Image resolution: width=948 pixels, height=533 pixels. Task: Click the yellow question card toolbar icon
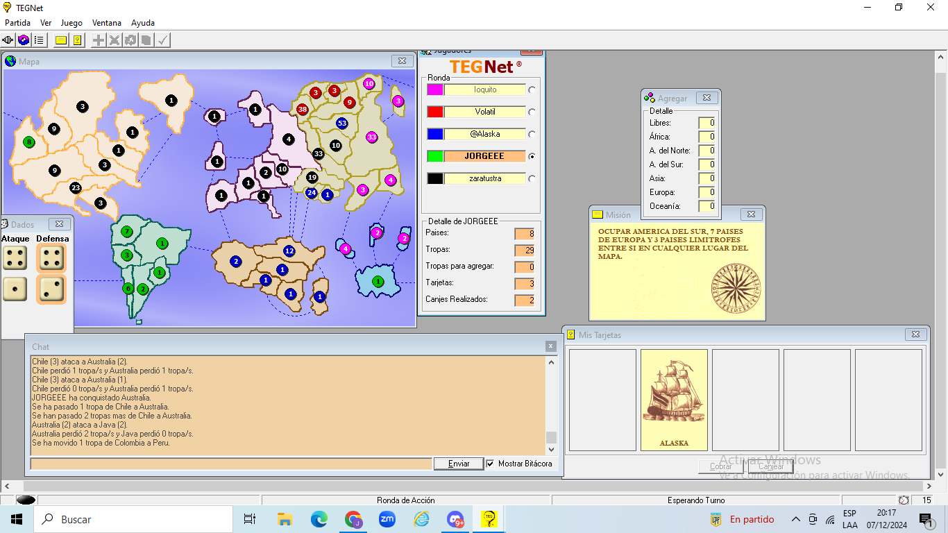point(77,40)
